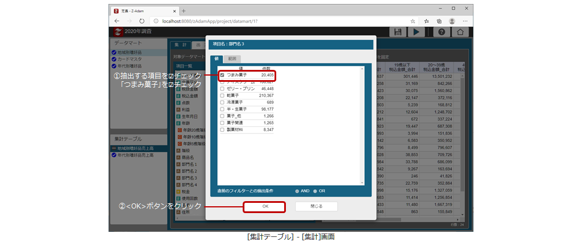Go to home via house icon
This screenshot has width=582, height=250.
click(460, 32)
